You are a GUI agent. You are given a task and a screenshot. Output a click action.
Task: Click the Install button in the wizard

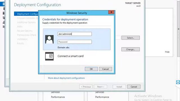tap(119, 87)
